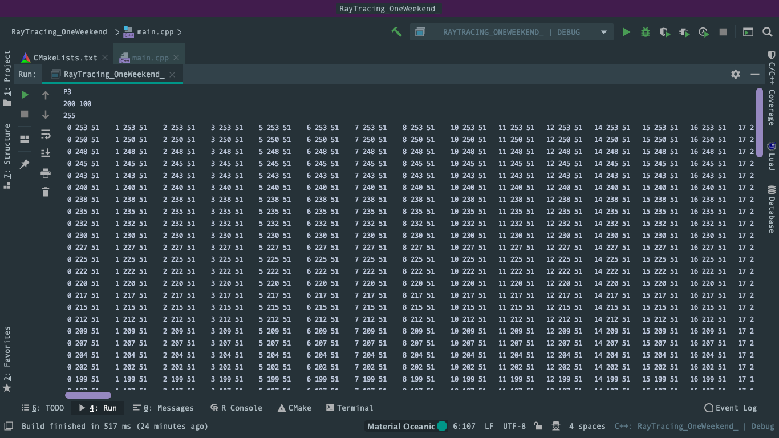Click the horizontal scrollbar in console
779x438 pixels.
click(88, 395)
